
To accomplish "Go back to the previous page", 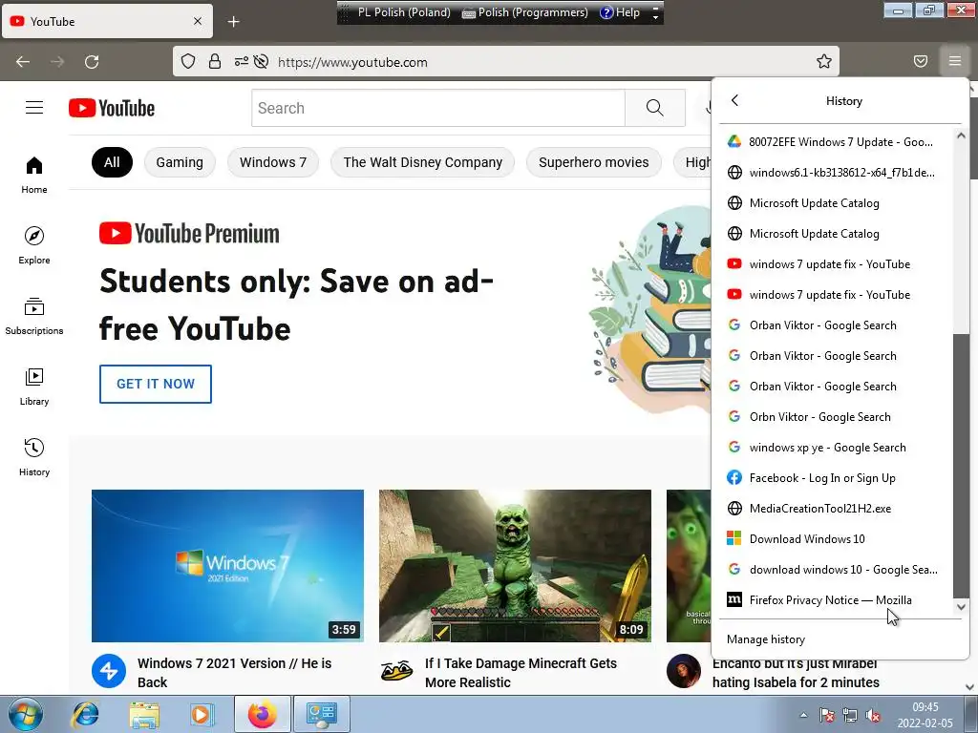I will [x=23, y=62].
